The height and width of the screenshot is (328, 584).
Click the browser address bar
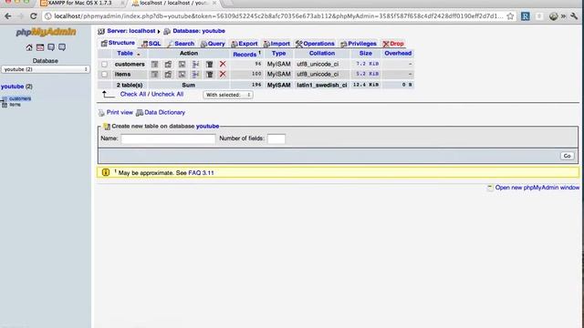point(278,16)
